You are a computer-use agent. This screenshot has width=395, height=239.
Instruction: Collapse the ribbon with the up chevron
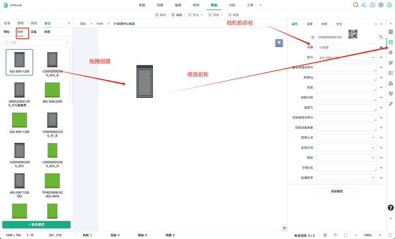click(260, 5)
